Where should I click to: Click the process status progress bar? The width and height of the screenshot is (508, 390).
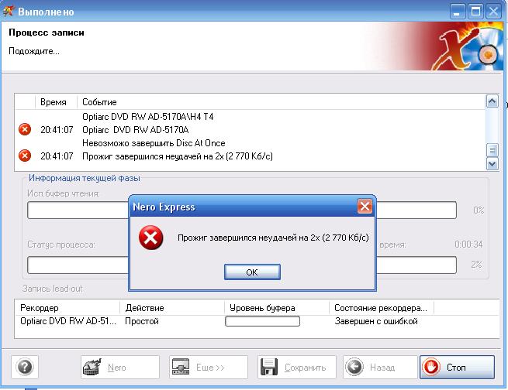242,265
